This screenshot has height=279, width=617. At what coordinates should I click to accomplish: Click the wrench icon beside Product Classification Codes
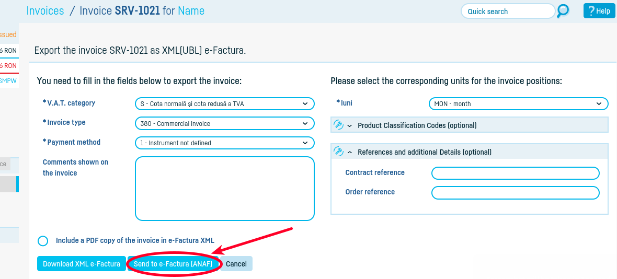coord(338,125)
